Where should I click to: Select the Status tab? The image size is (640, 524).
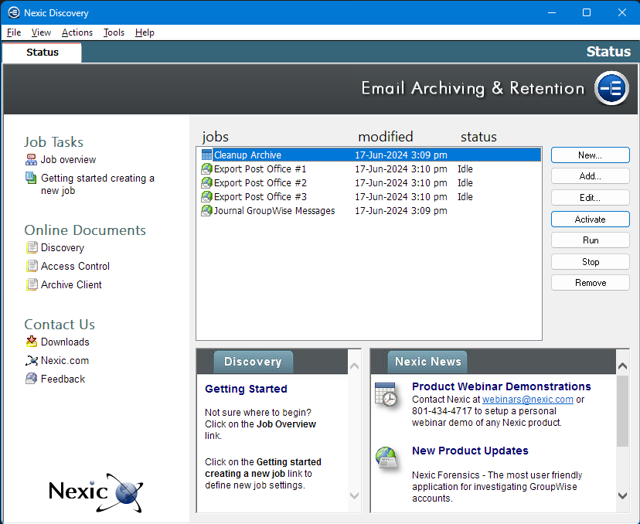click(42, 53)
